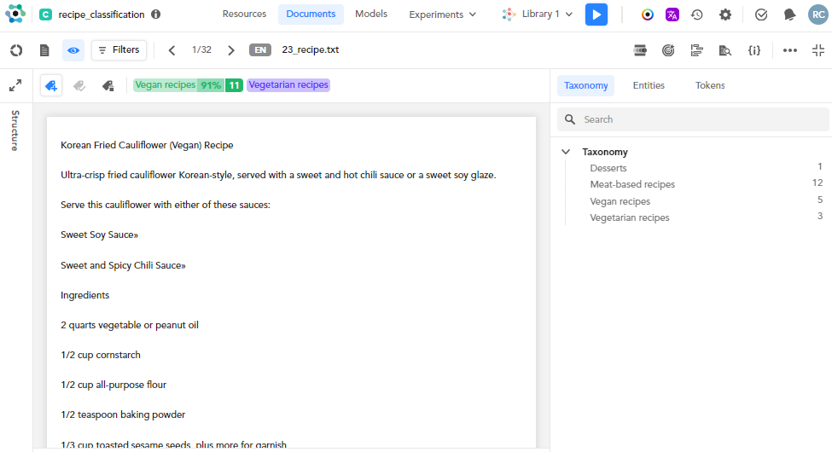The width and height of the screenshot is (832, 452).
Task: Click the Filters button
Action: [119, 50]
